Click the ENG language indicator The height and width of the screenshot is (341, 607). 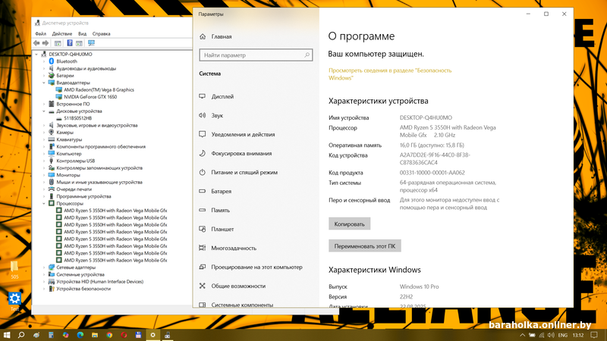click(563, 335)
